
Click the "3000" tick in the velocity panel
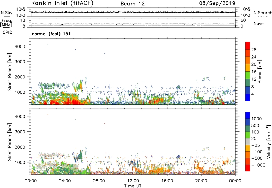(20, 132)
